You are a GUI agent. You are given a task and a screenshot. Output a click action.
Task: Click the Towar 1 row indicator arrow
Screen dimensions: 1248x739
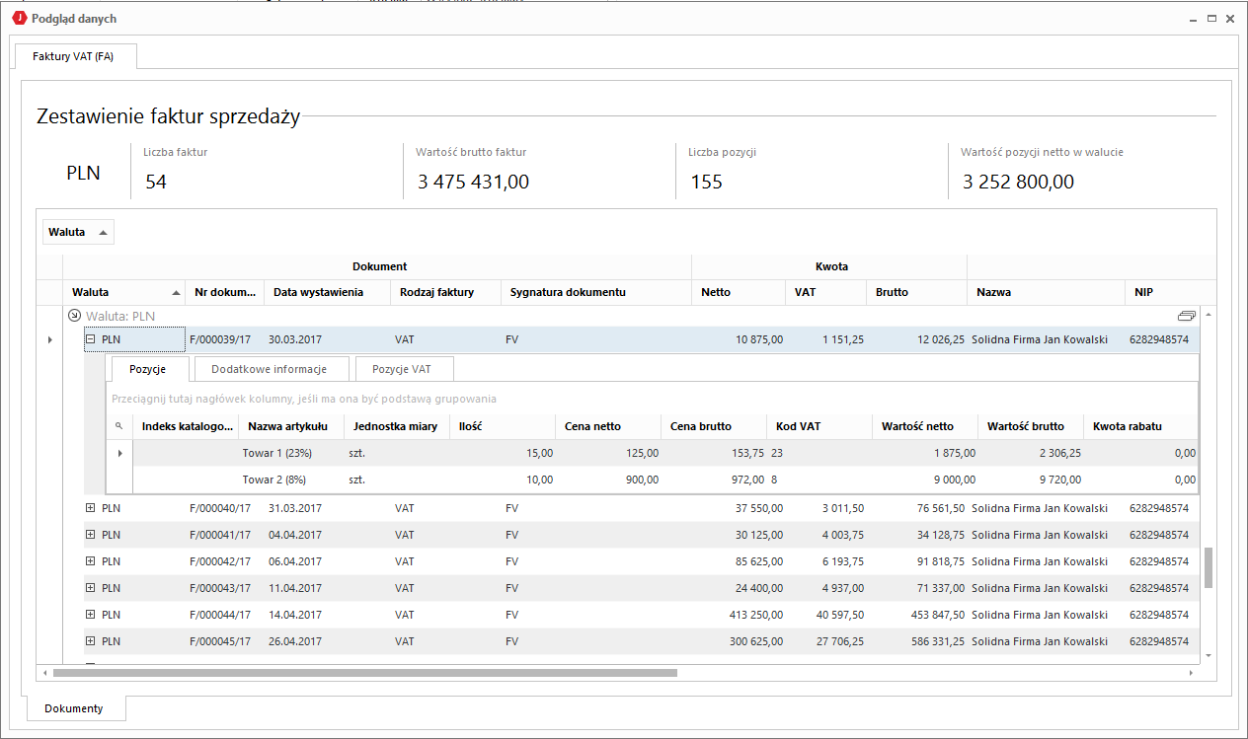pyautogui.click(x=119, y=453)
